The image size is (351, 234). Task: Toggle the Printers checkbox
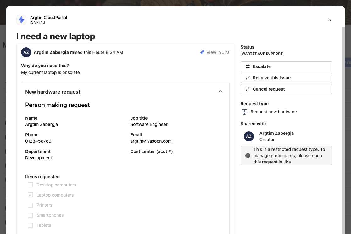point(30,205)
